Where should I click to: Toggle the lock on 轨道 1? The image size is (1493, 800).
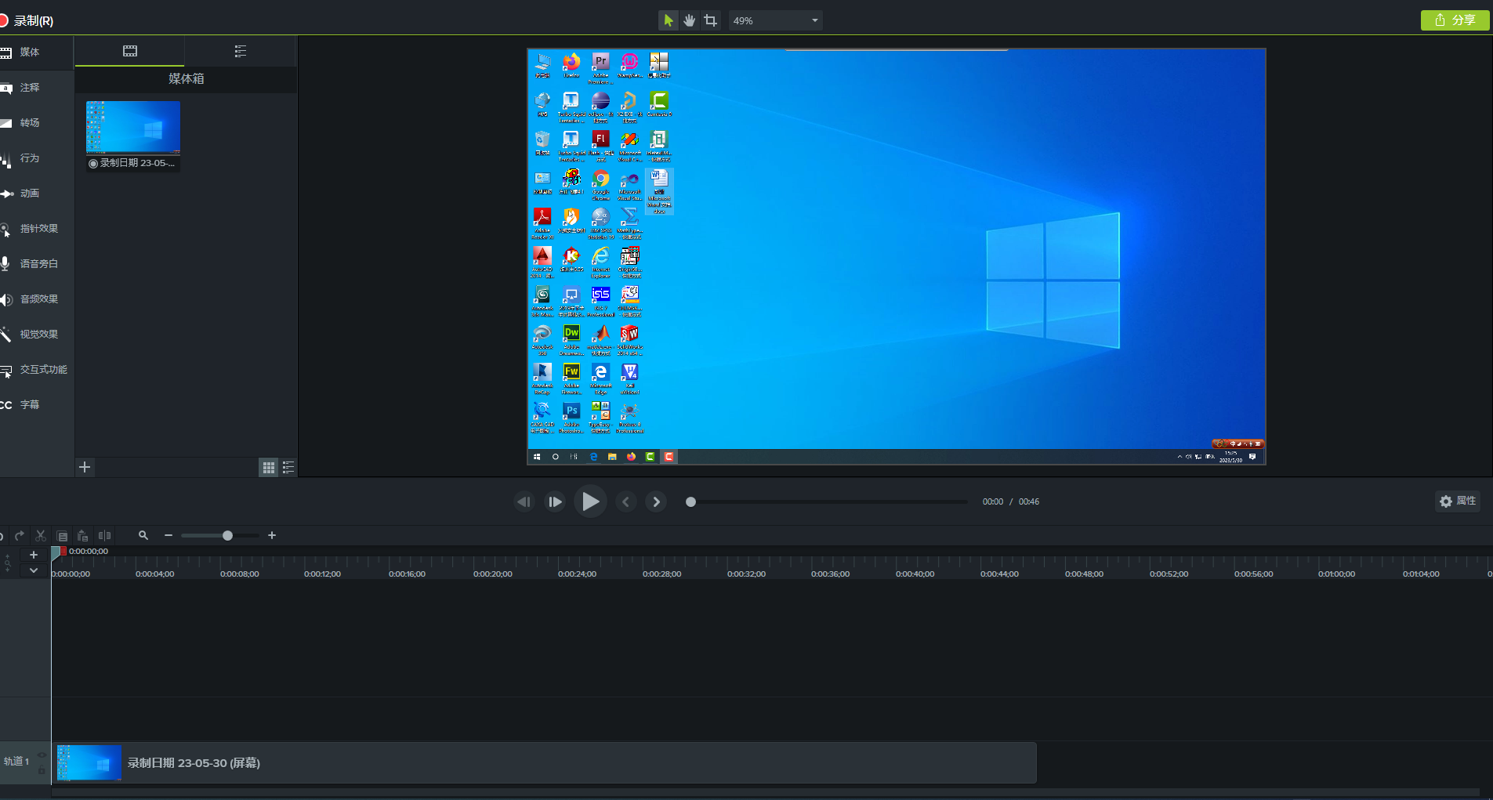(x=42, y=771)
